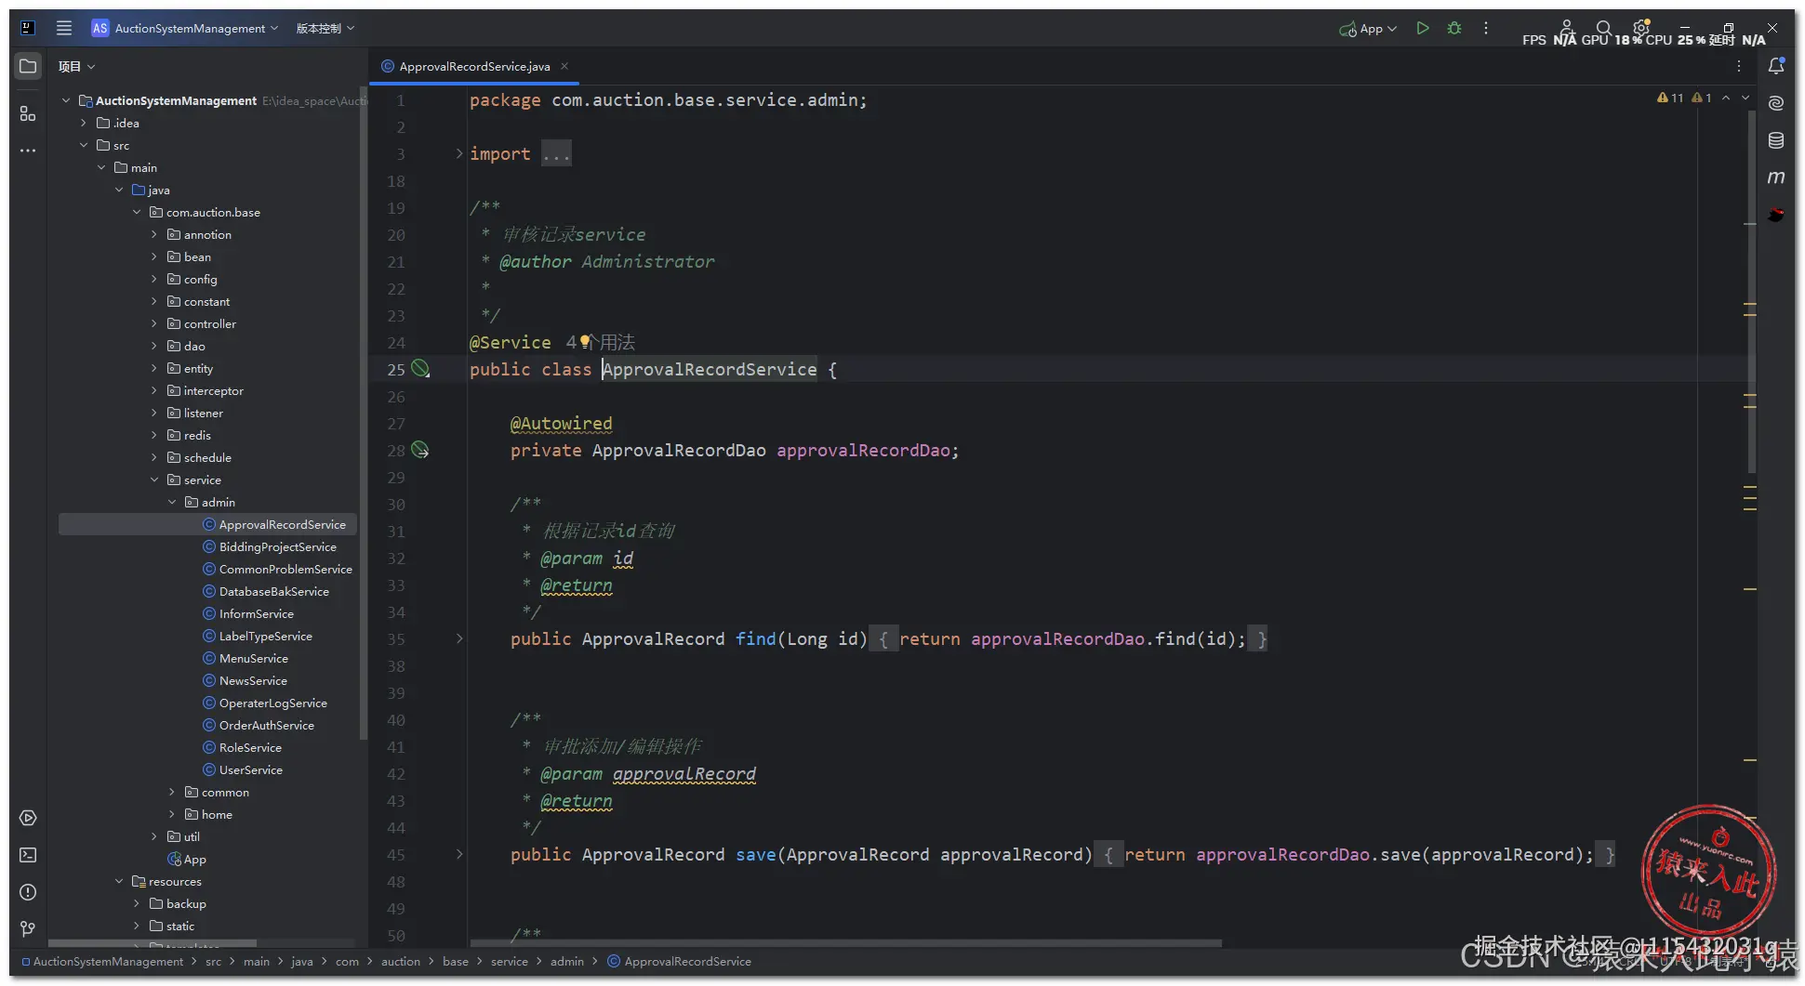1805x986 pixels.
Task: Click the project tree vertical scrollbar
Action: 363,414
